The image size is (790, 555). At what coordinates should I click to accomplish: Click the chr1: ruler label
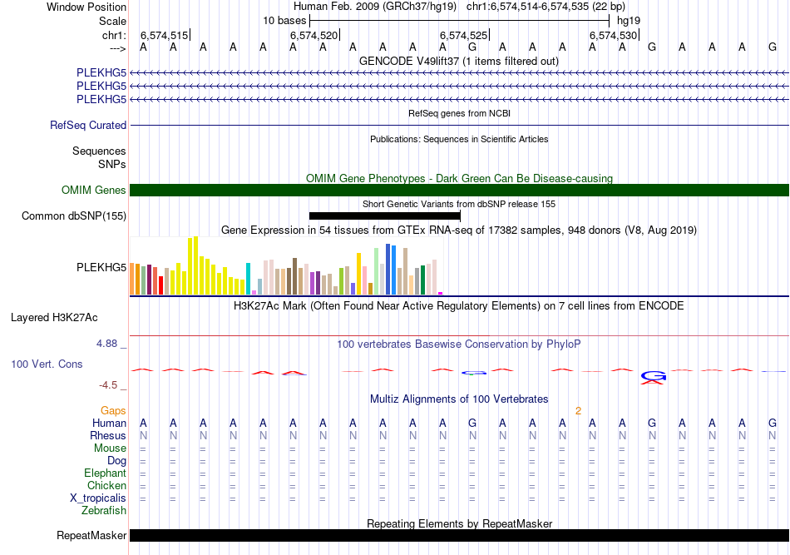click(x=114, y=35)
